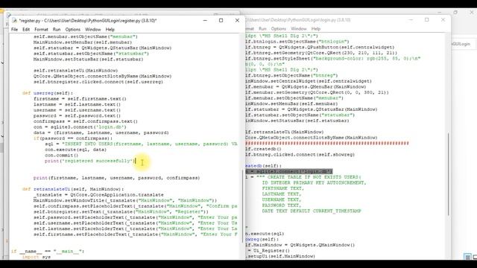Close the login.py IDLE window
The width and height of the screenshot is (477, 268).
[x=443, y=20]
